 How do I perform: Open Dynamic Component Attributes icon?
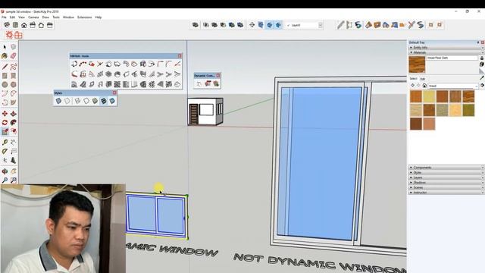coord(216,83)
